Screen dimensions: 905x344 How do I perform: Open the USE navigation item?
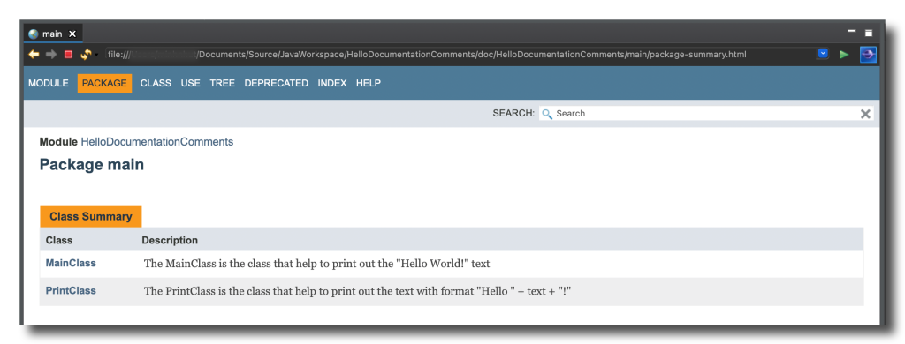(191, 83)
